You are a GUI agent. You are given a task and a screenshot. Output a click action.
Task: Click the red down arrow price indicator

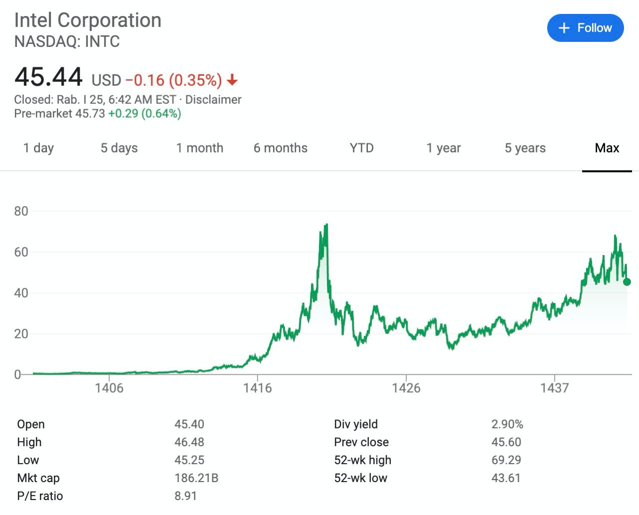tap(232, 80)
